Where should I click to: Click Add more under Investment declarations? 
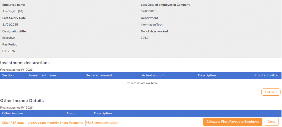pos(270,92)
